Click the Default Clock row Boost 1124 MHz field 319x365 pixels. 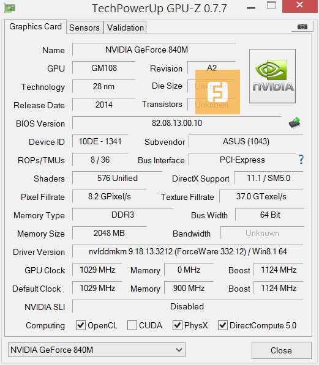click(x=279, y=288)
